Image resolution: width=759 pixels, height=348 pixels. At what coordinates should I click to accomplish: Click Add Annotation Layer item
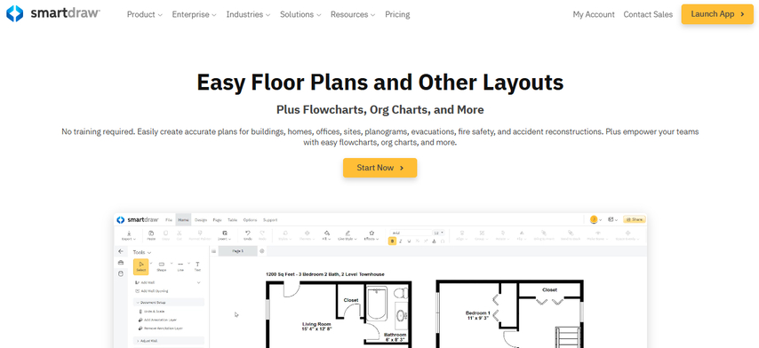point(158,320)
